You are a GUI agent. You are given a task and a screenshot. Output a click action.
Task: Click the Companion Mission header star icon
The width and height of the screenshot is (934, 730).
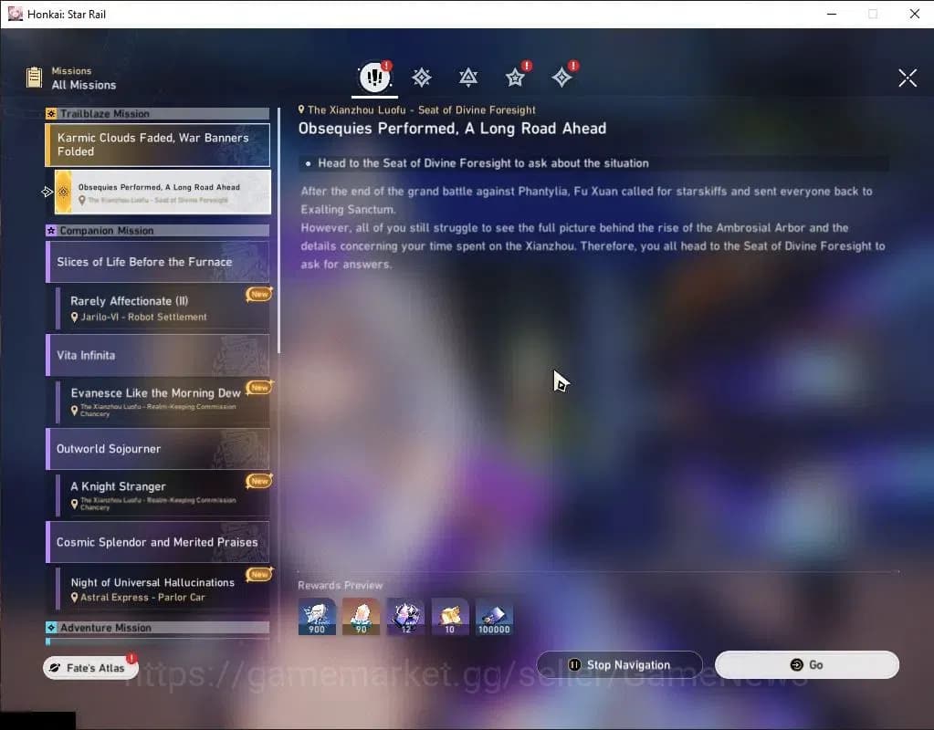tap(51, 231)
